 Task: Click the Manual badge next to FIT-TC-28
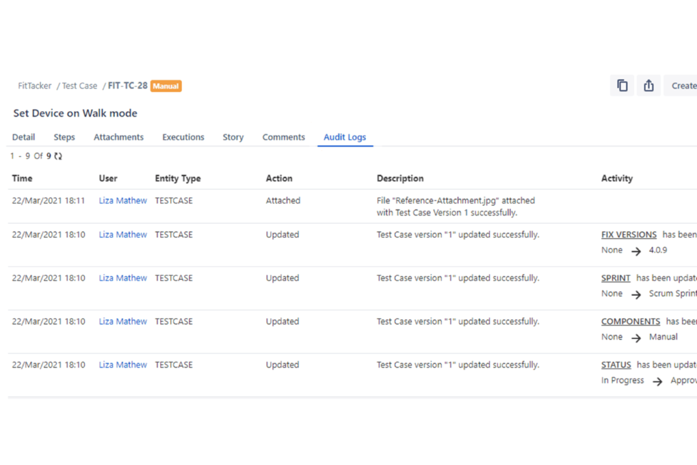pos(165,86)
